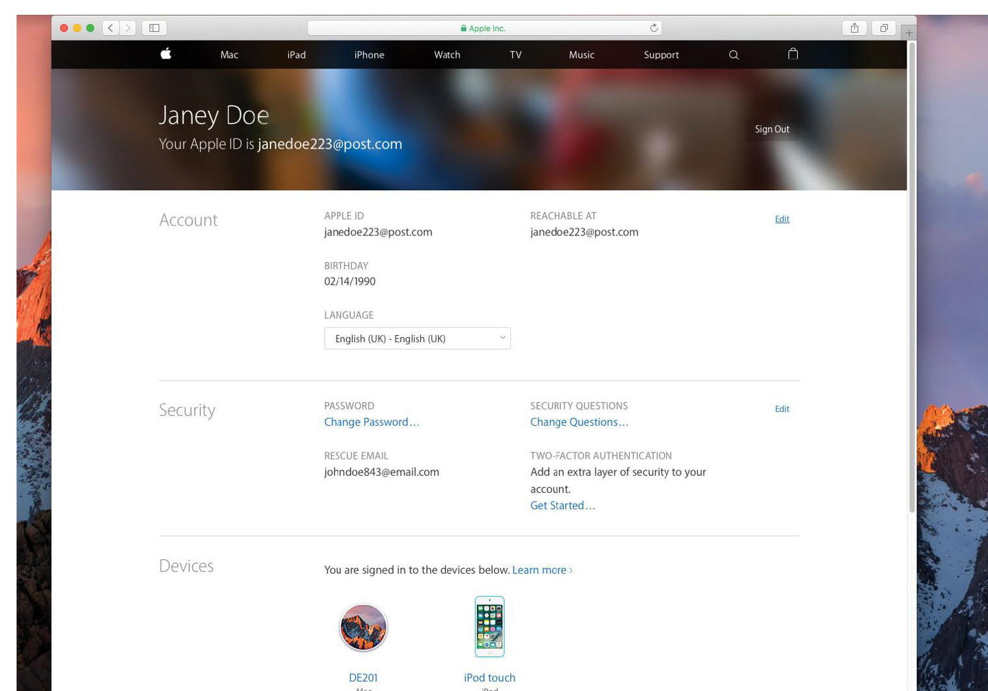Go back with Safari's back arrow
Image resolution: width=988 pixels, height=691 pixels.
[111, 28]
